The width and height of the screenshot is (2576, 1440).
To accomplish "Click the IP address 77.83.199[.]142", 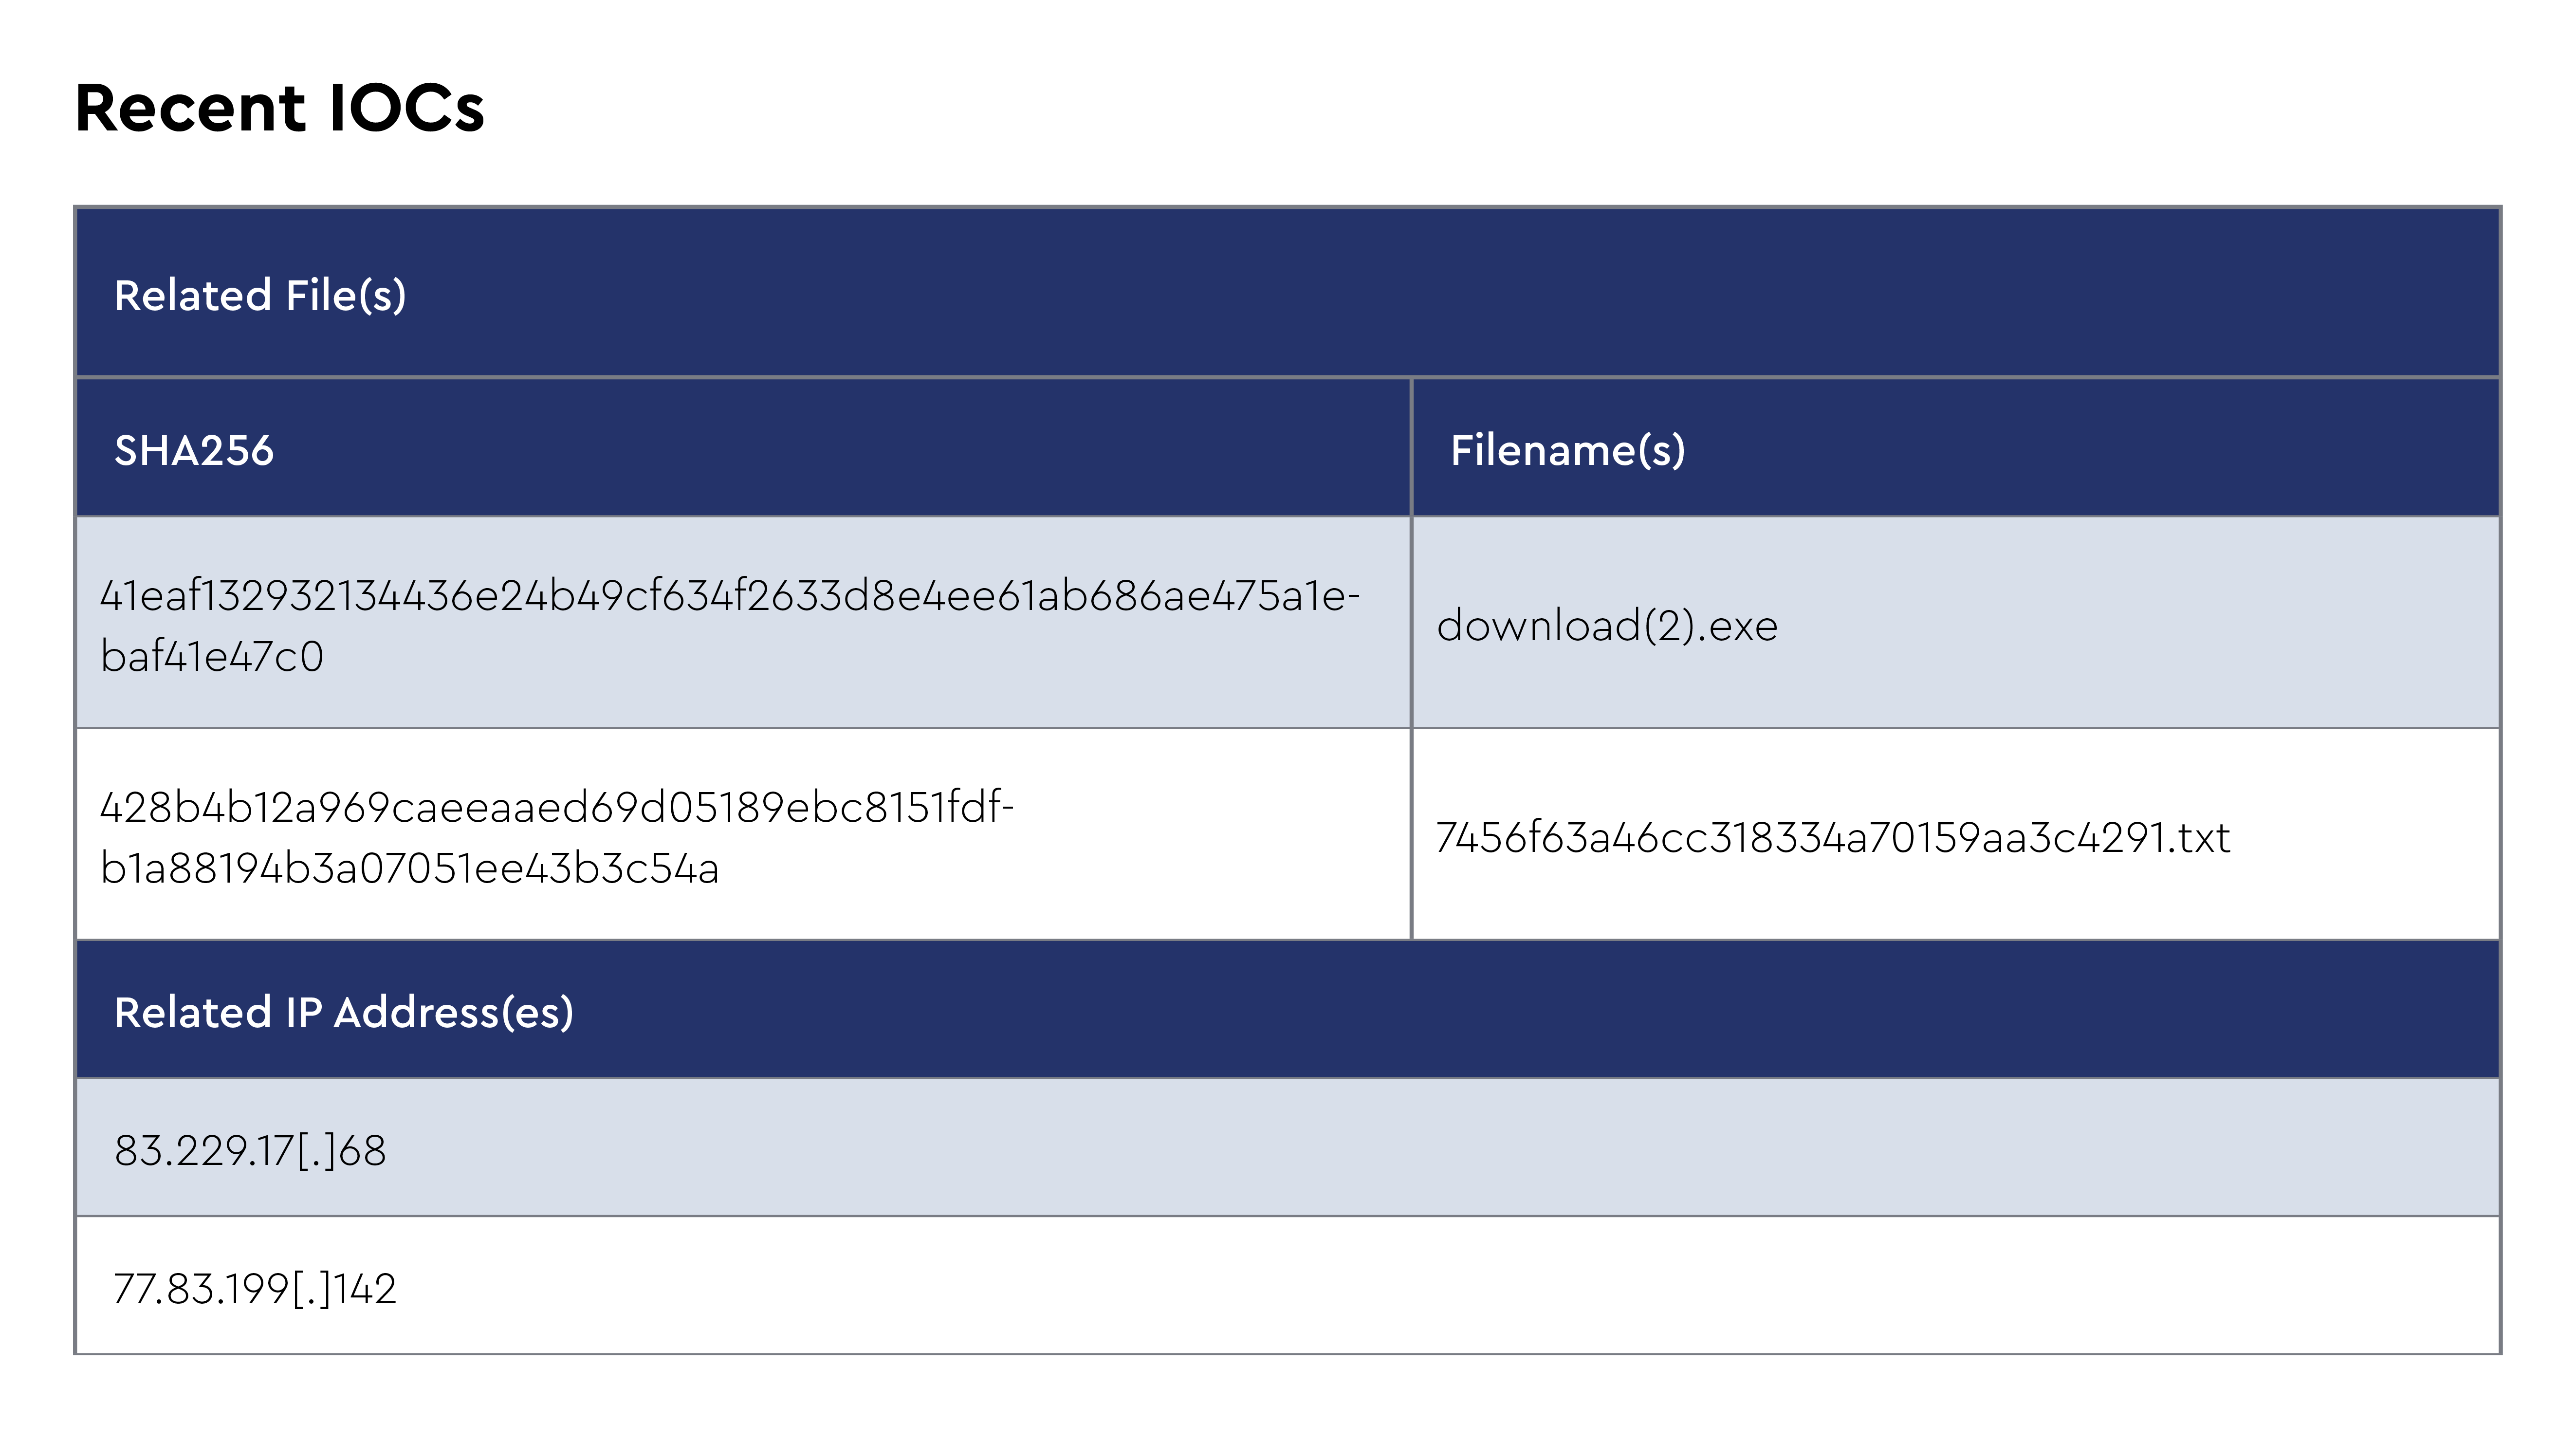I will tap(255, 1289).
